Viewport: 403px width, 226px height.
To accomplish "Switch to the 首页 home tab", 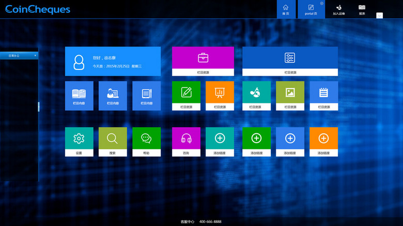I will click(286, 9).
